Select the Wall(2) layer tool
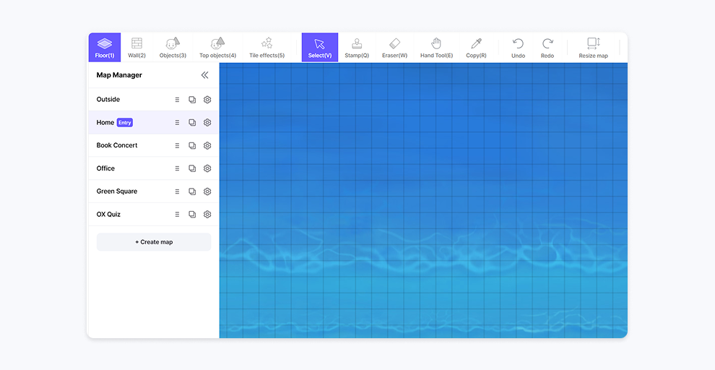 point(136,48)
